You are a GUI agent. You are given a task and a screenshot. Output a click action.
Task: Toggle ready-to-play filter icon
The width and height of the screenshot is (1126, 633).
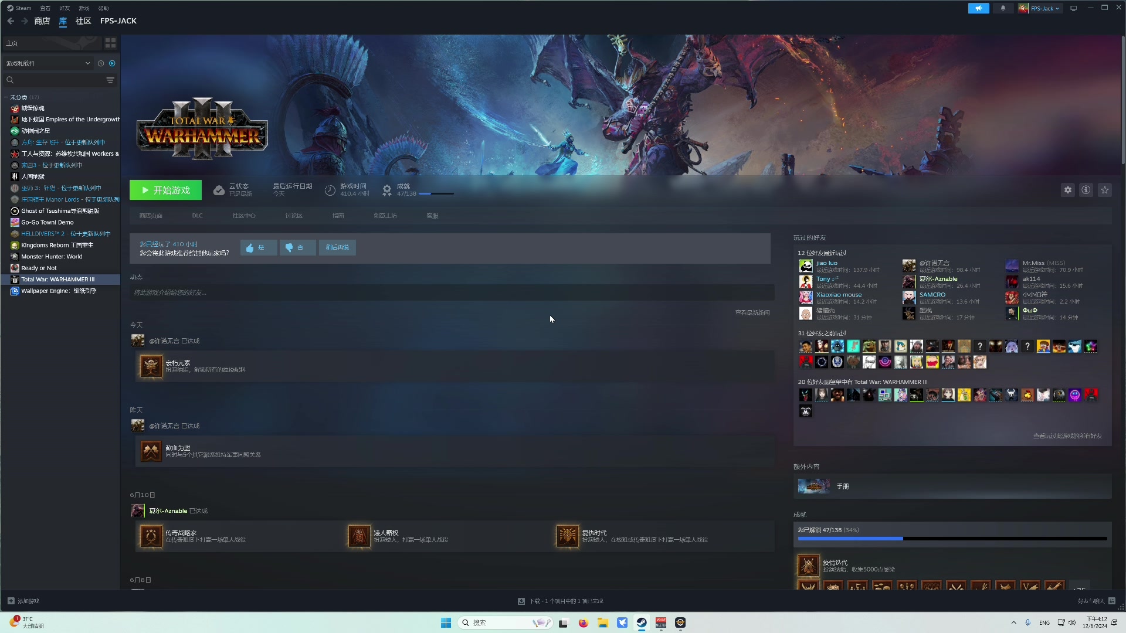pos(112,63)
